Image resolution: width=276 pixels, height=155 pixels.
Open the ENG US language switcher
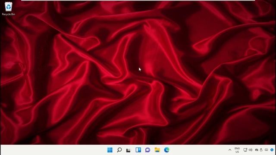(237, 150)
